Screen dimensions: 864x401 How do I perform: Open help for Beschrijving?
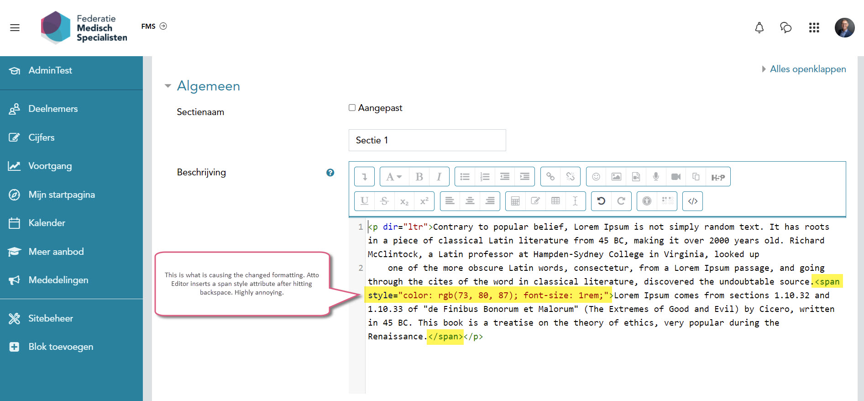(330, 173)
